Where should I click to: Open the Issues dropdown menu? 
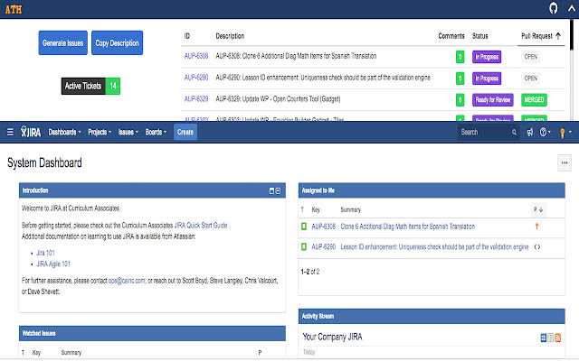tap(128, 132)
